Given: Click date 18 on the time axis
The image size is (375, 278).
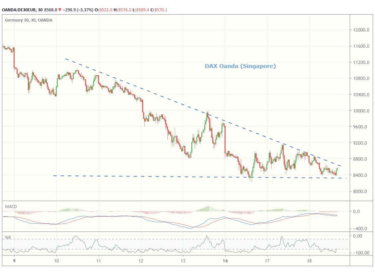Looking at the screenshot, I should coord(309,260).
